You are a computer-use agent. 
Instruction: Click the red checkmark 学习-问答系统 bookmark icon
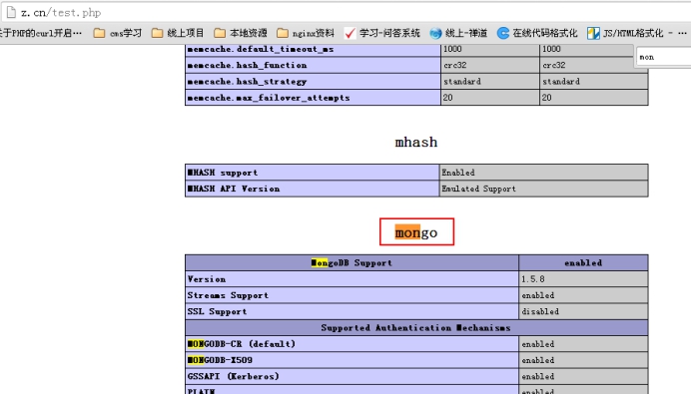point(349,33)
